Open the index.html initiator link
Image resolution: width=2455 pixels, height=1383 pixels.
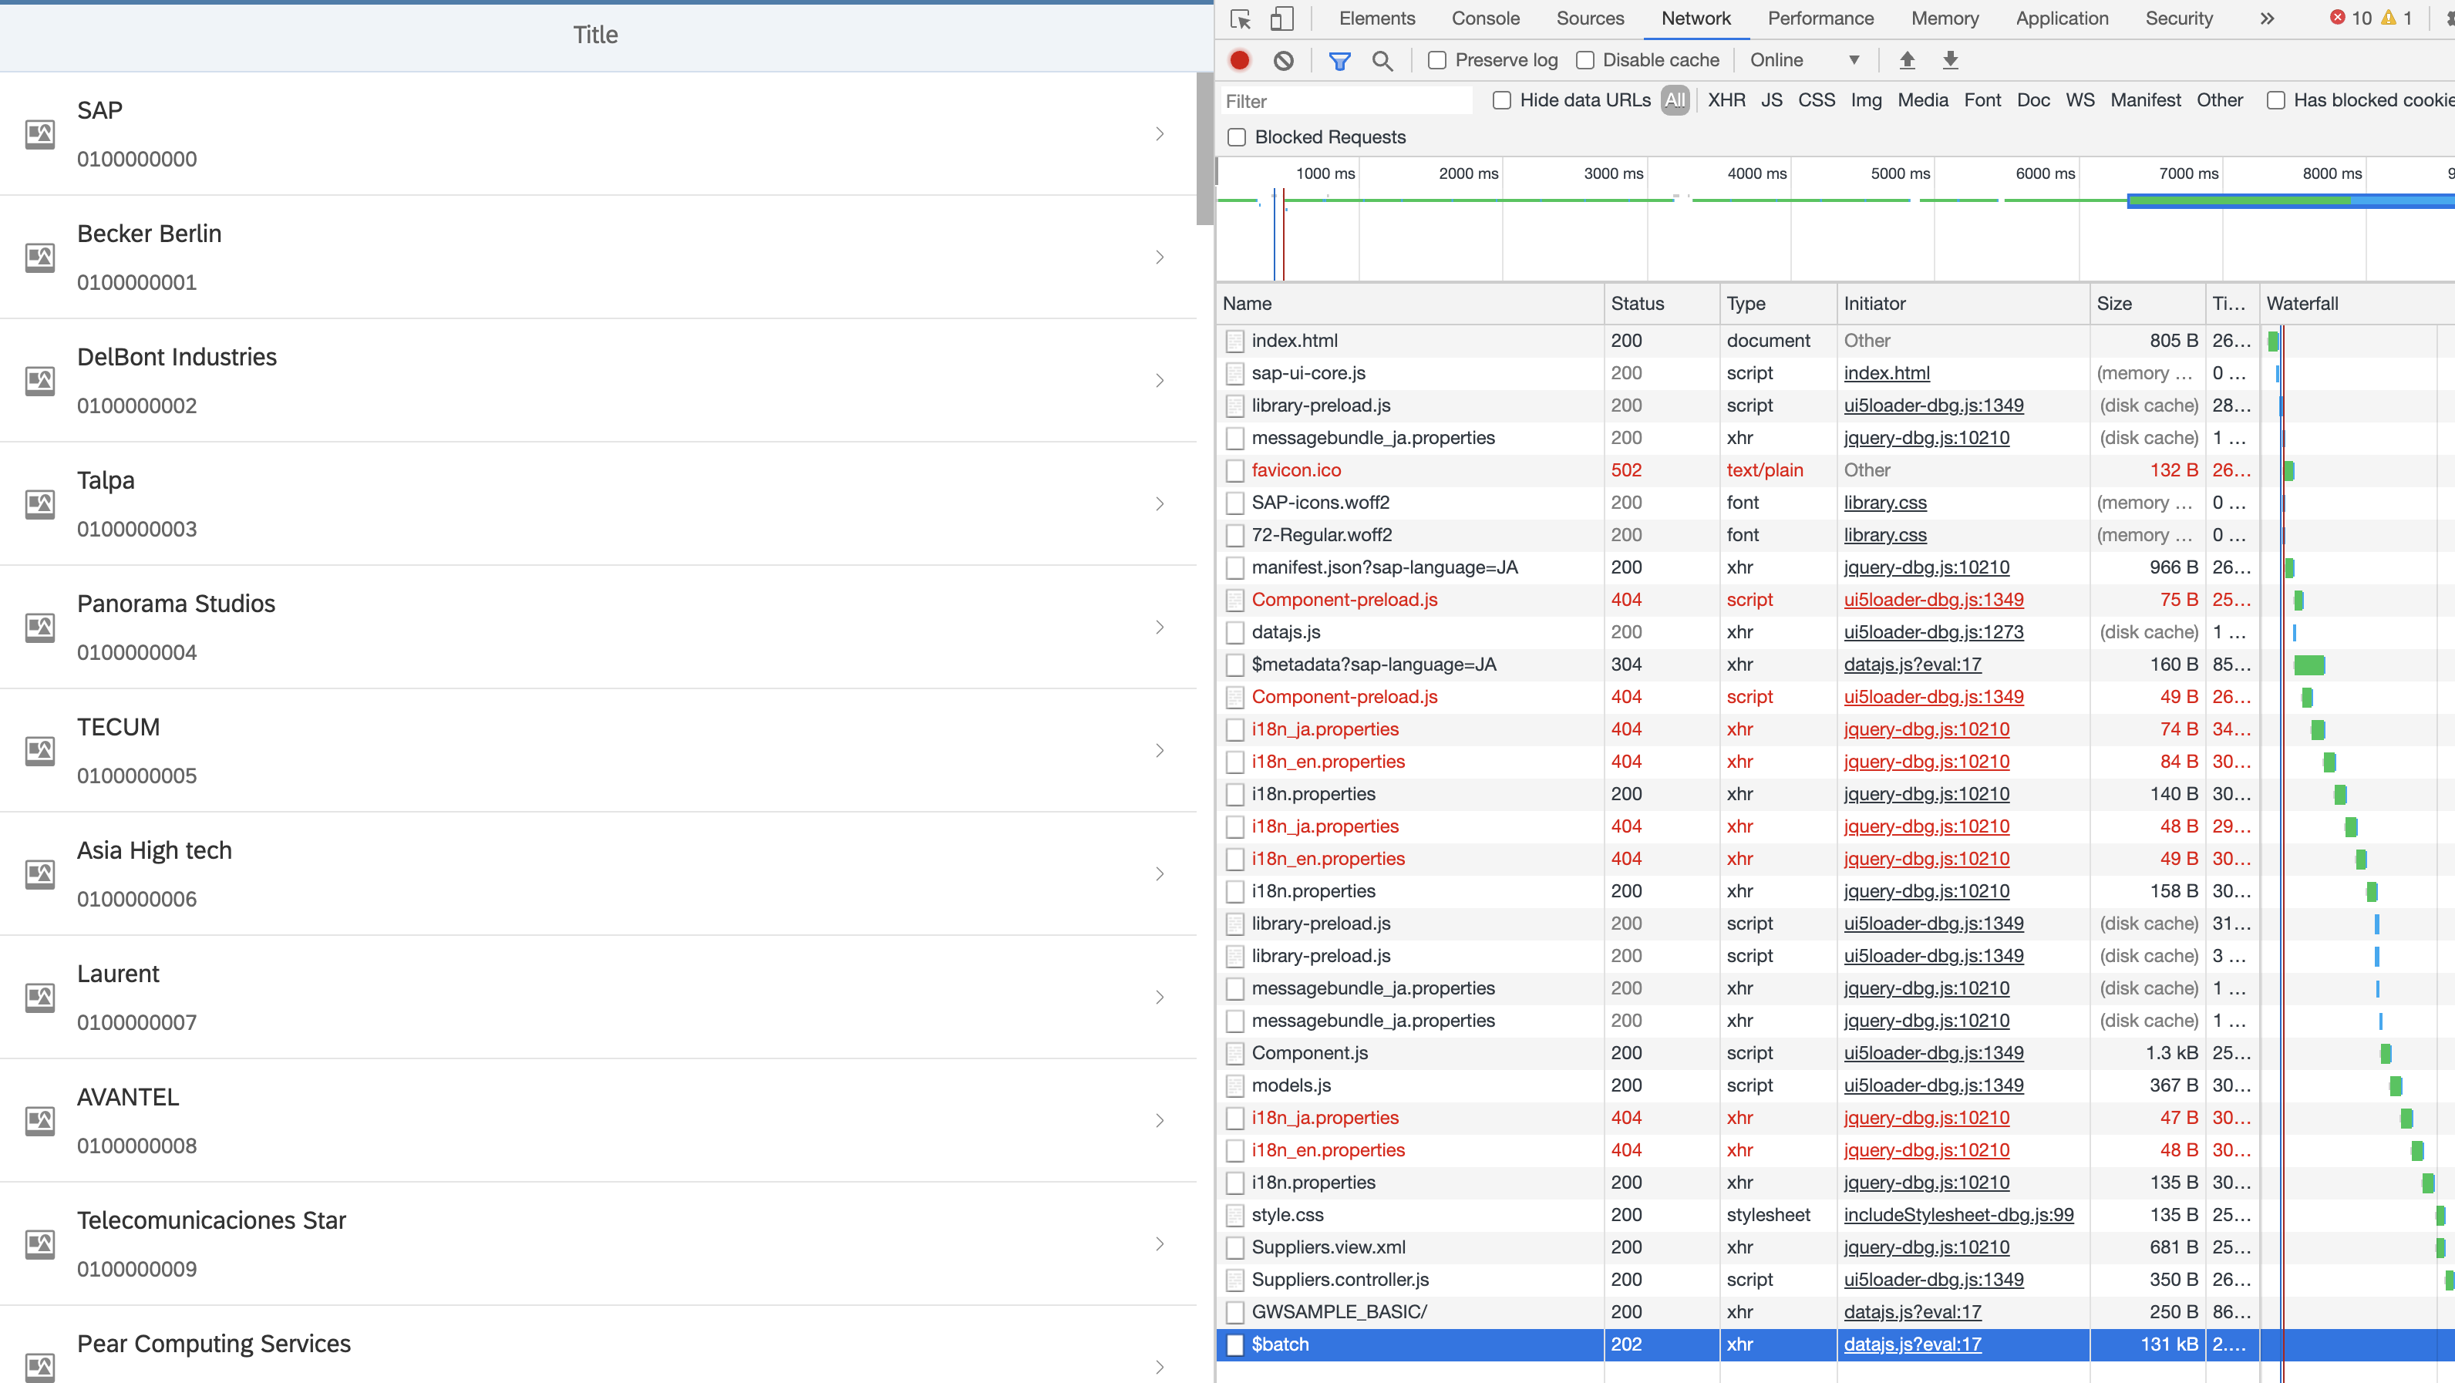click(x=1886, y=372)
